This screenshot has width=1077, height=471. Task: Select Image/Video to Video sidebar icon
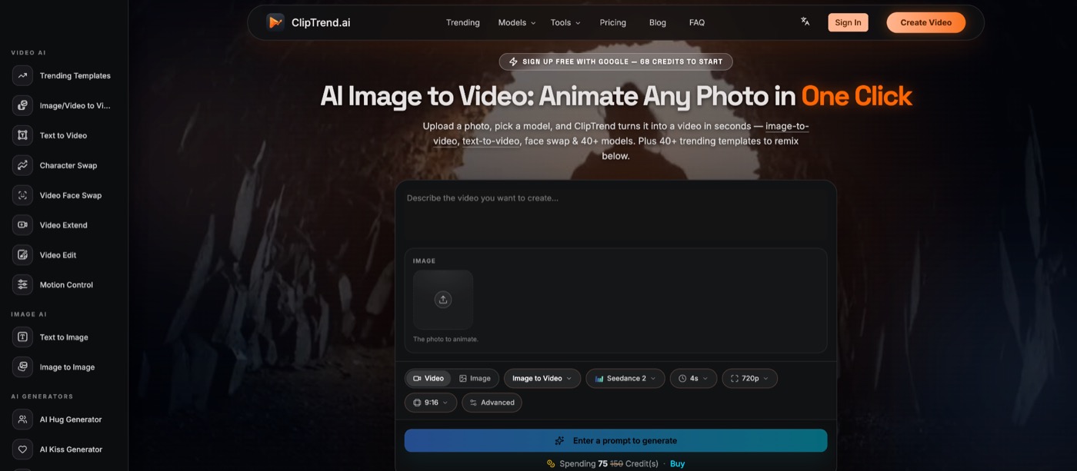point(22,105)
